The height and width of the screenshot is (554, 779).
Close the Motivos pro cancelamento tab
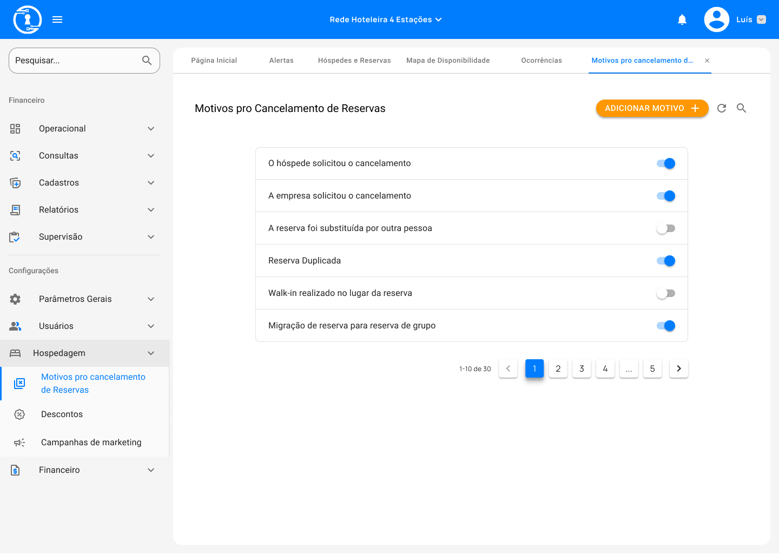707,61
